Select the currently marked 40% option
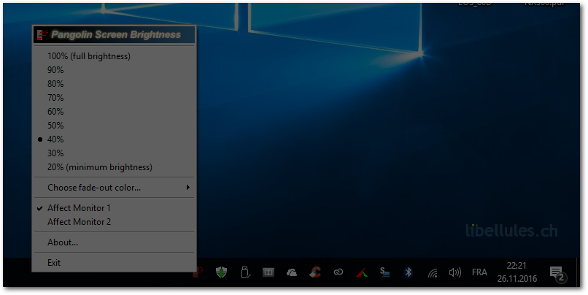Screen dimensions: 588x295 click(x=115, y=139)
